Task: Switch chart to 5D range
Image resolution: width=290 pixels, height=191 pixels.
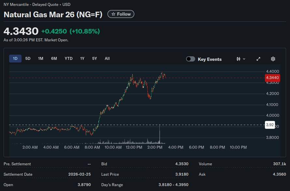Action: 28,59
